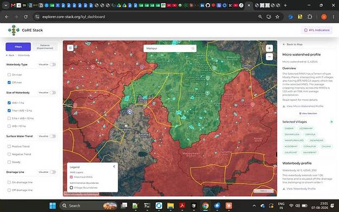Click the browser back arrow
Viewport: 339px width, 212px height.
click(x=7, y=17)
